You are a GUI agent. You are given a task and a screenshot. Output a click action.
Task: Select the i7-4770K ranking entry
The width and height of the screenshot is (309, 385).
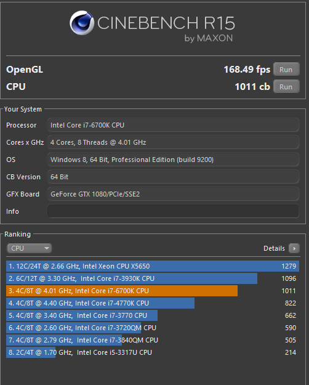(x=153, y=303)
